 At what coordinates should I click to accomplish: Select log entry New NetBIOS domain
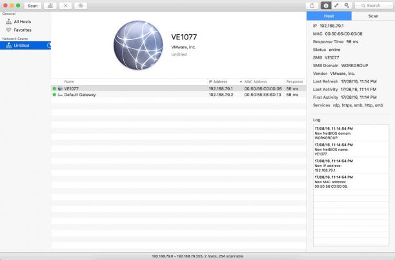351,133
